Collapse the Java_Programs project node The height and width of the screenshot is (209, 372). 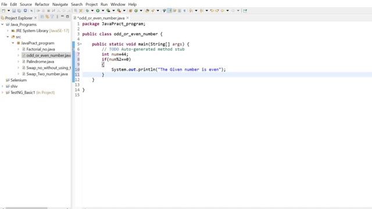2,24
